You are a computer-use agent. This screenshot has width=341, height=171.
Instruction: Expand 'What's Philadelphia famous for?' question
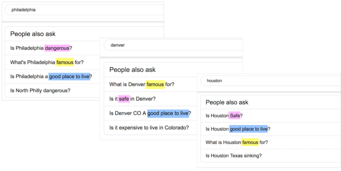click(52, 62)
